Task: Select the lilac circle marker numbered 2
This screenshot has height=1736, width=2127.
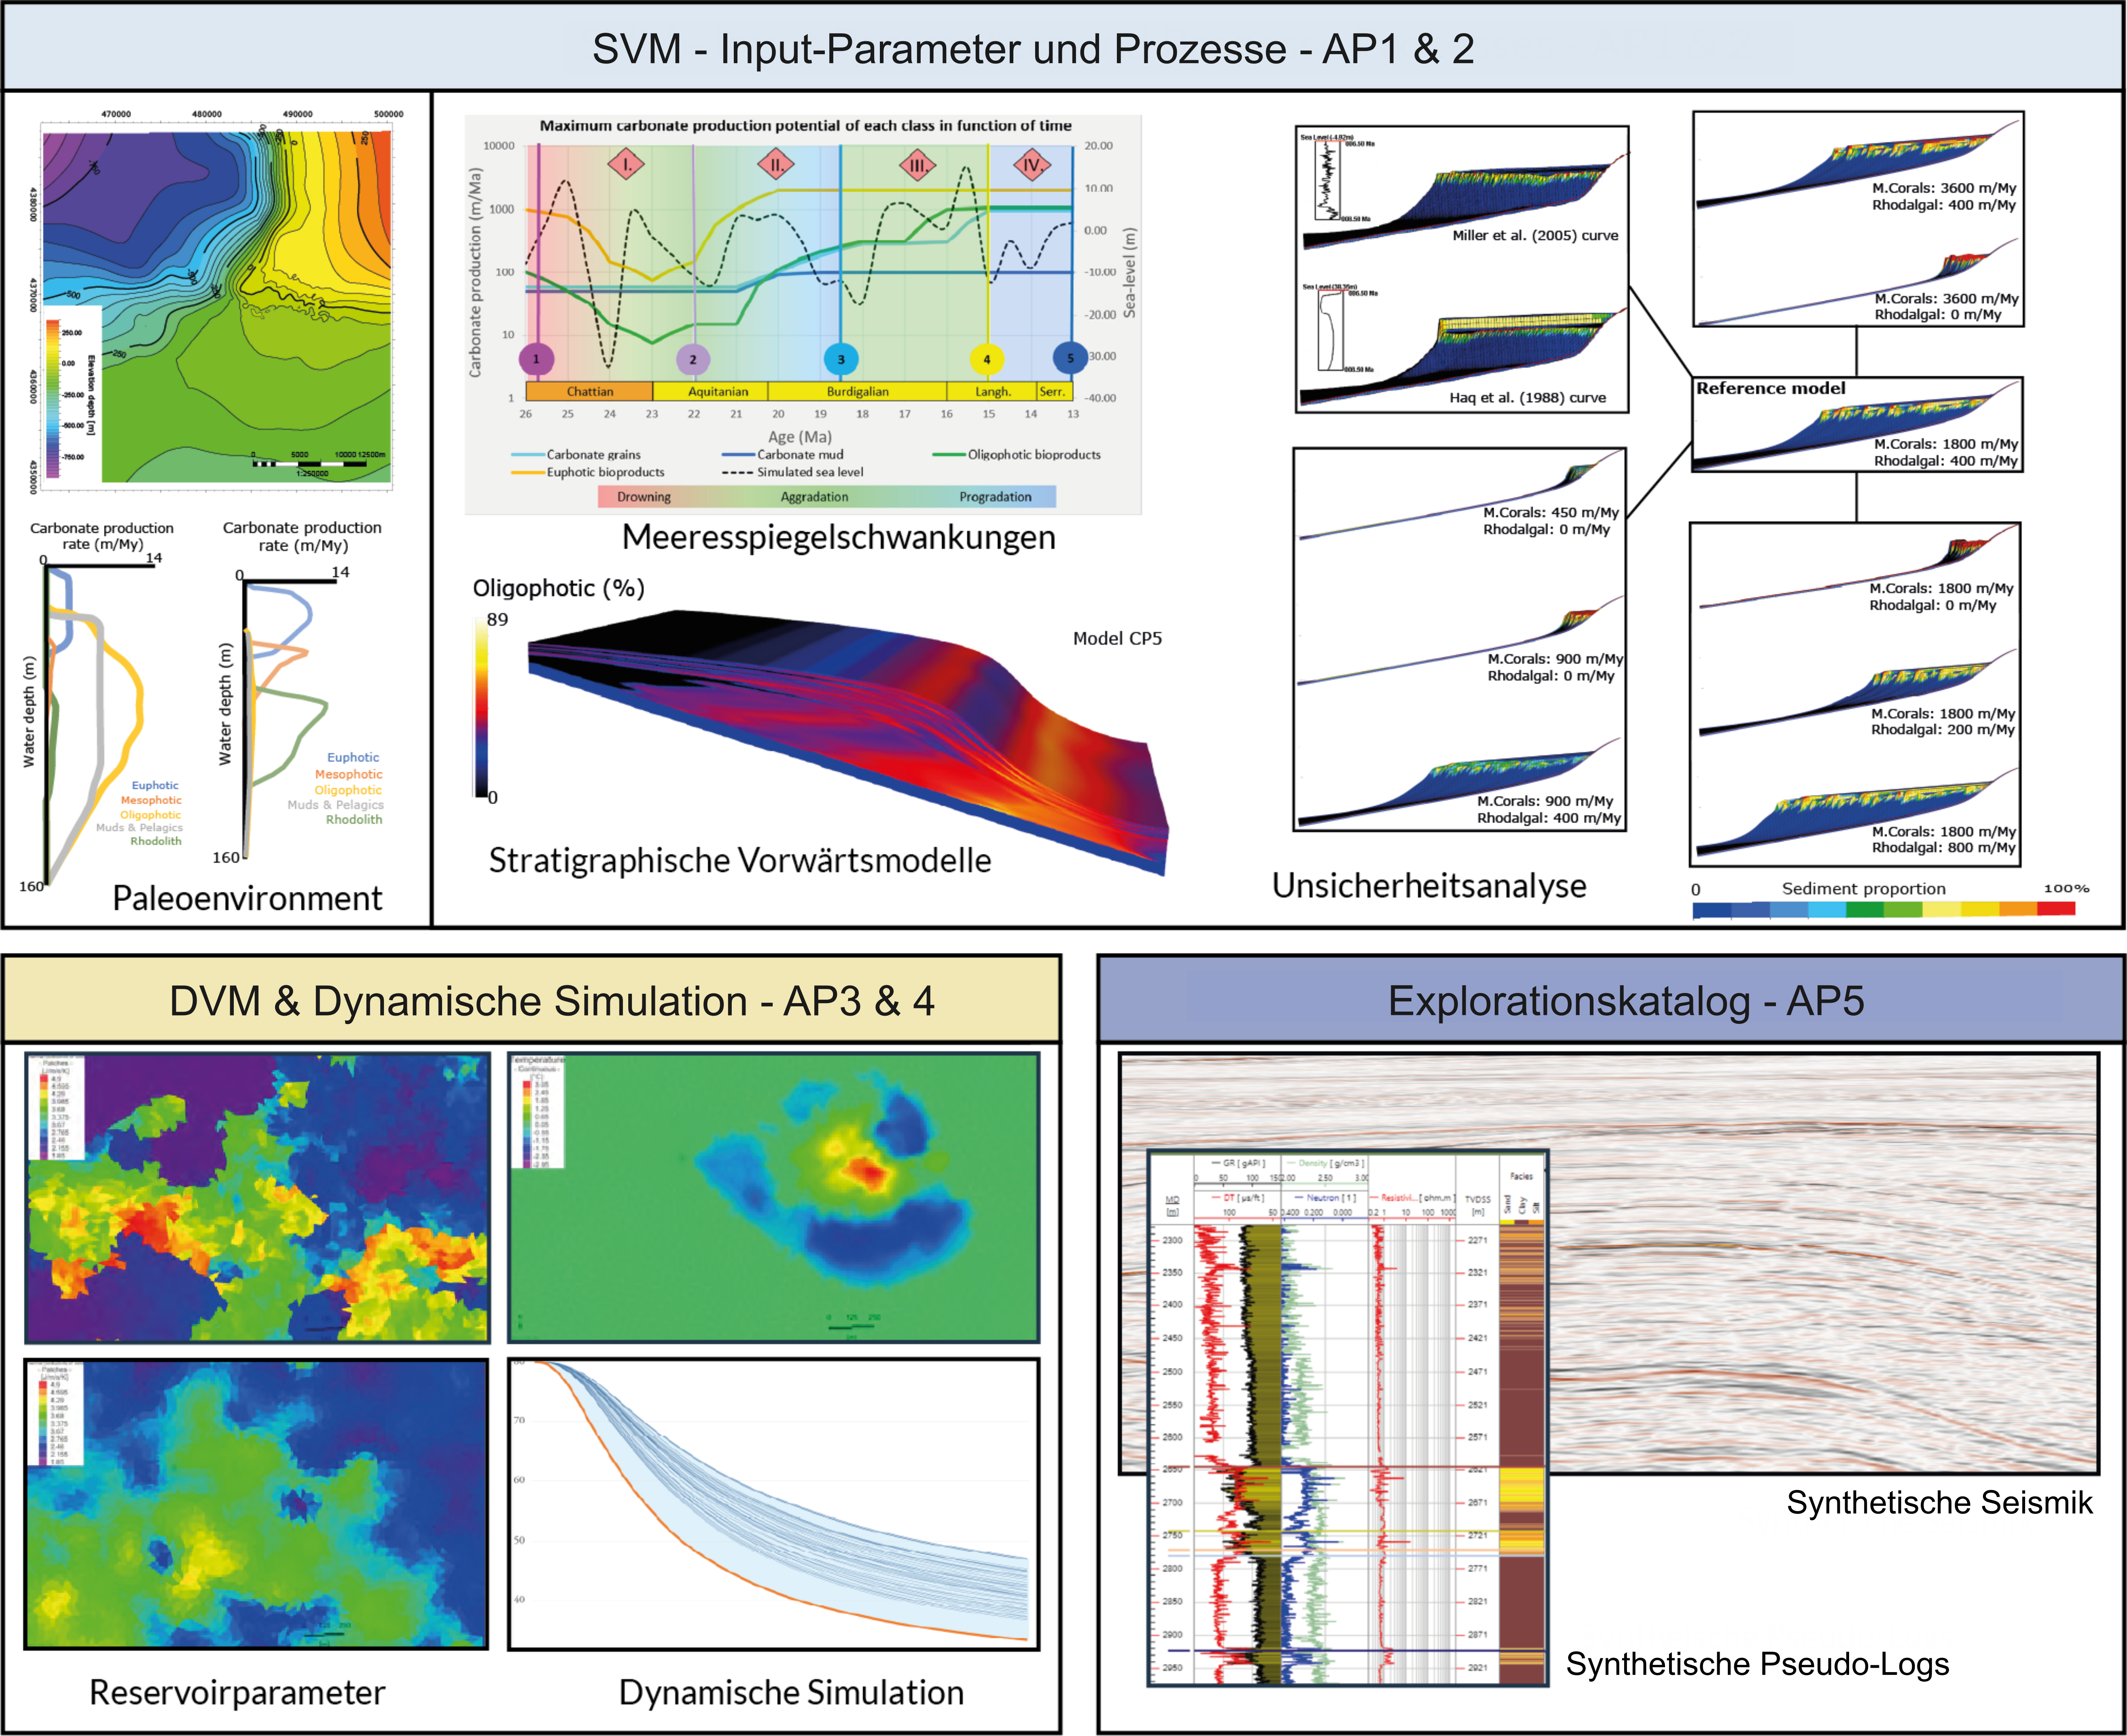Action: 693,359
